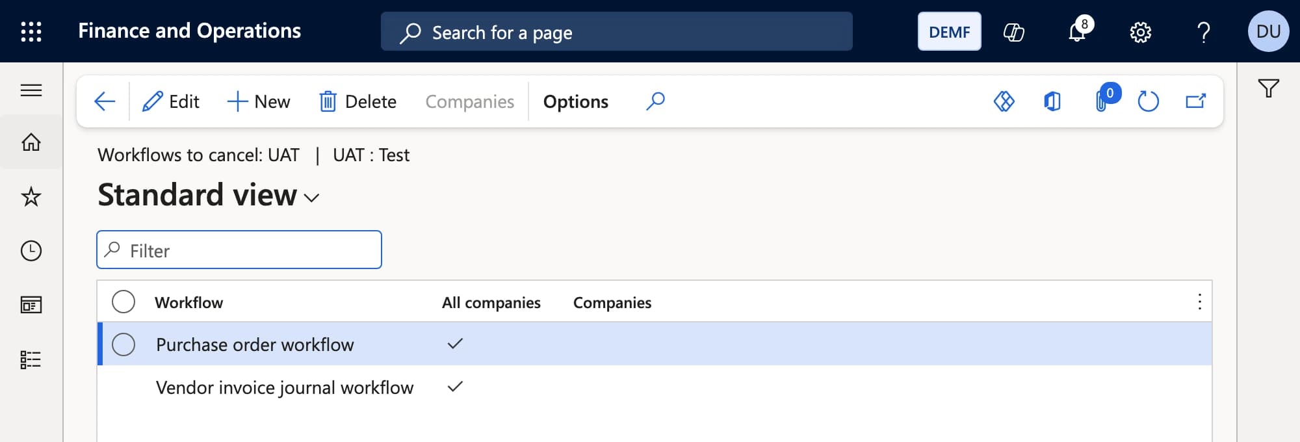Open Workspaces icon in sidebar

click(x=31, y=305)
